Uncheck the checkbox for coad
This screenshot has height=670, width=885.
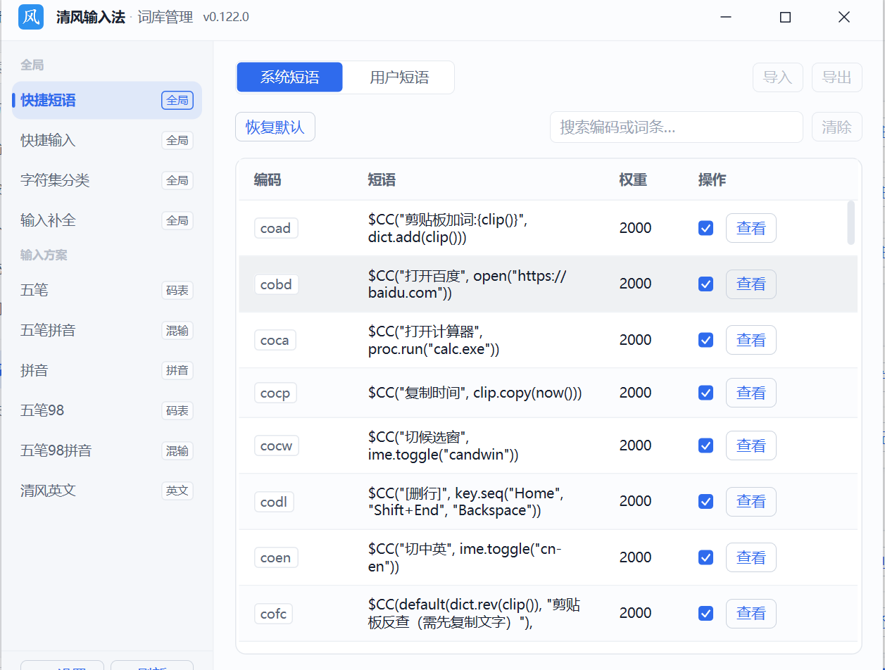[x=705, y=228]
